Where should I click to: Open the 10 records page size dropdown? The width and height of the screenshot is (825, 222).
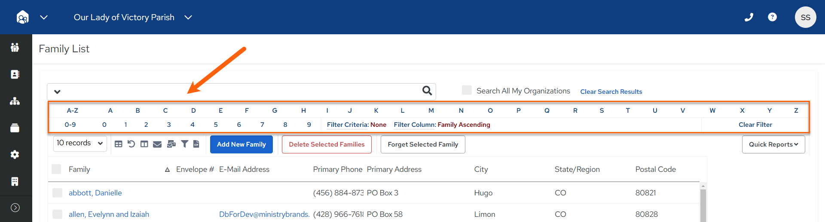pos(80,143)
